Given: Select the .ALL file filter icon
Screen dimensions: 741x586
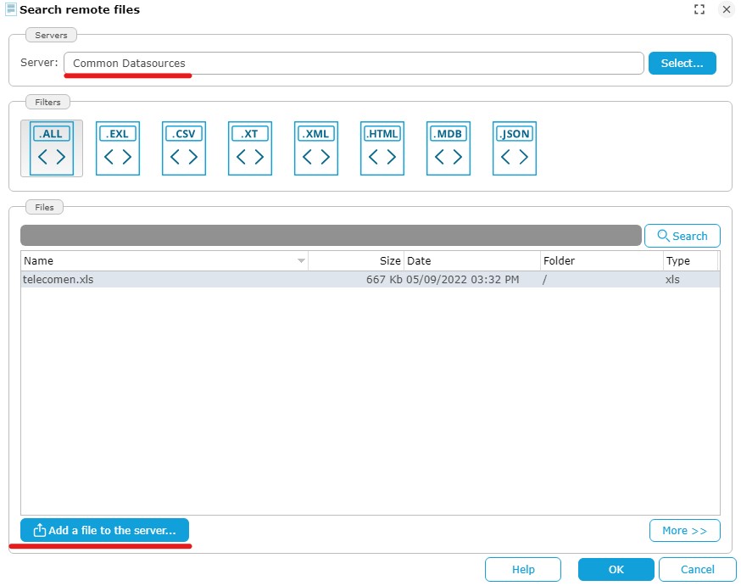Looking at the screenshot, I should 52,148.
